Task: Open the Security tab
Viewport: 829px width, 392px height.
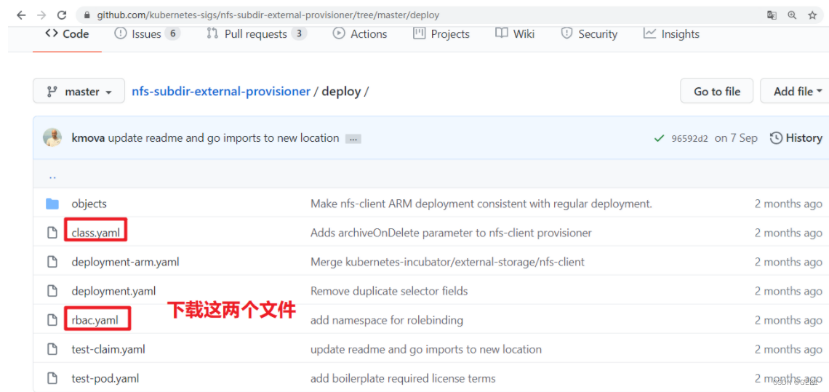Action: click(589, 34)
